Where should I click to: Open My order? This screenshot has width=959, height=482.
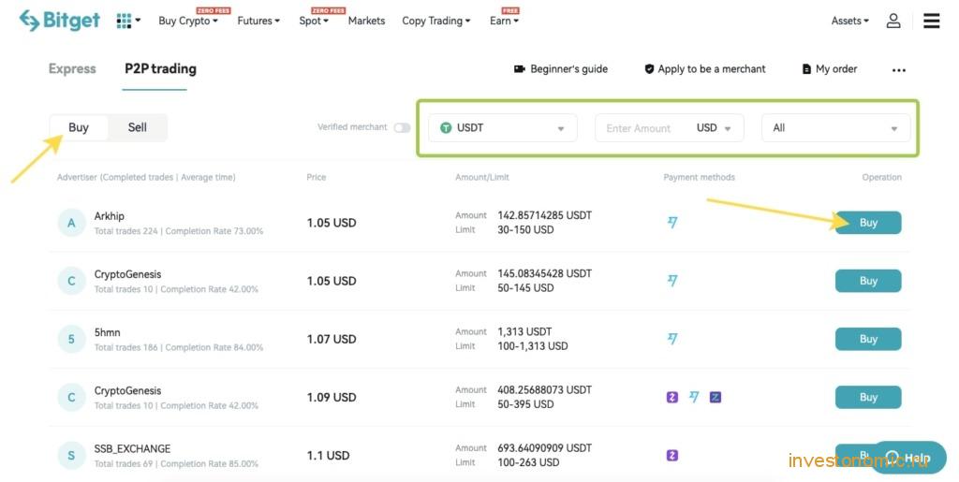pyautogui.click(x=830, y=69)
